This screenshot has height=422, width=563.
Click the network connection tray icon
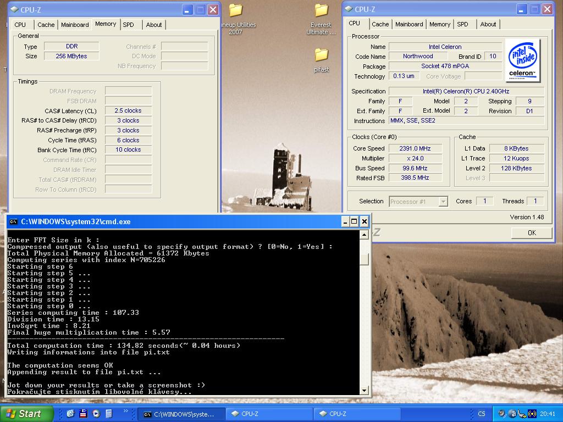[522, 414]
